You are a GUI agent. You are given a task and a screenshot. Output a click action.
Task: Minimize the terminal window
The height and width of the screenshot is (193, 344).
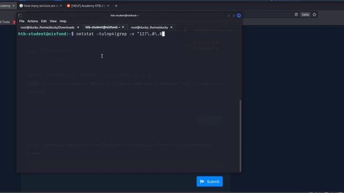pos(229,16)
